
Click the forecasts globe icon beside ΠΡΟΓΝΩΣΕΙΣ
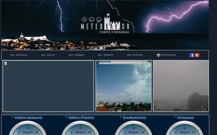tap(158, 55)
